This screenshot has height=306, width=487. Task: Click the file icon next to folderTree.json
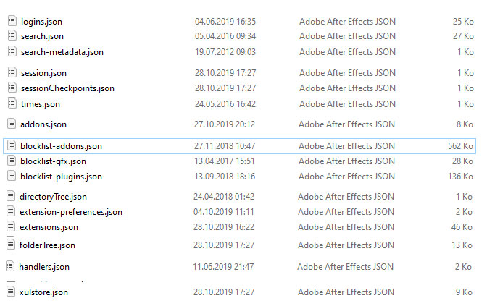(11, 245)
